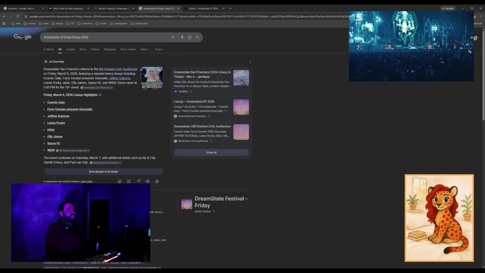Open the Space 92 lineup entry
The height and width of the screenshot is (273, 485).
[53, 143]
